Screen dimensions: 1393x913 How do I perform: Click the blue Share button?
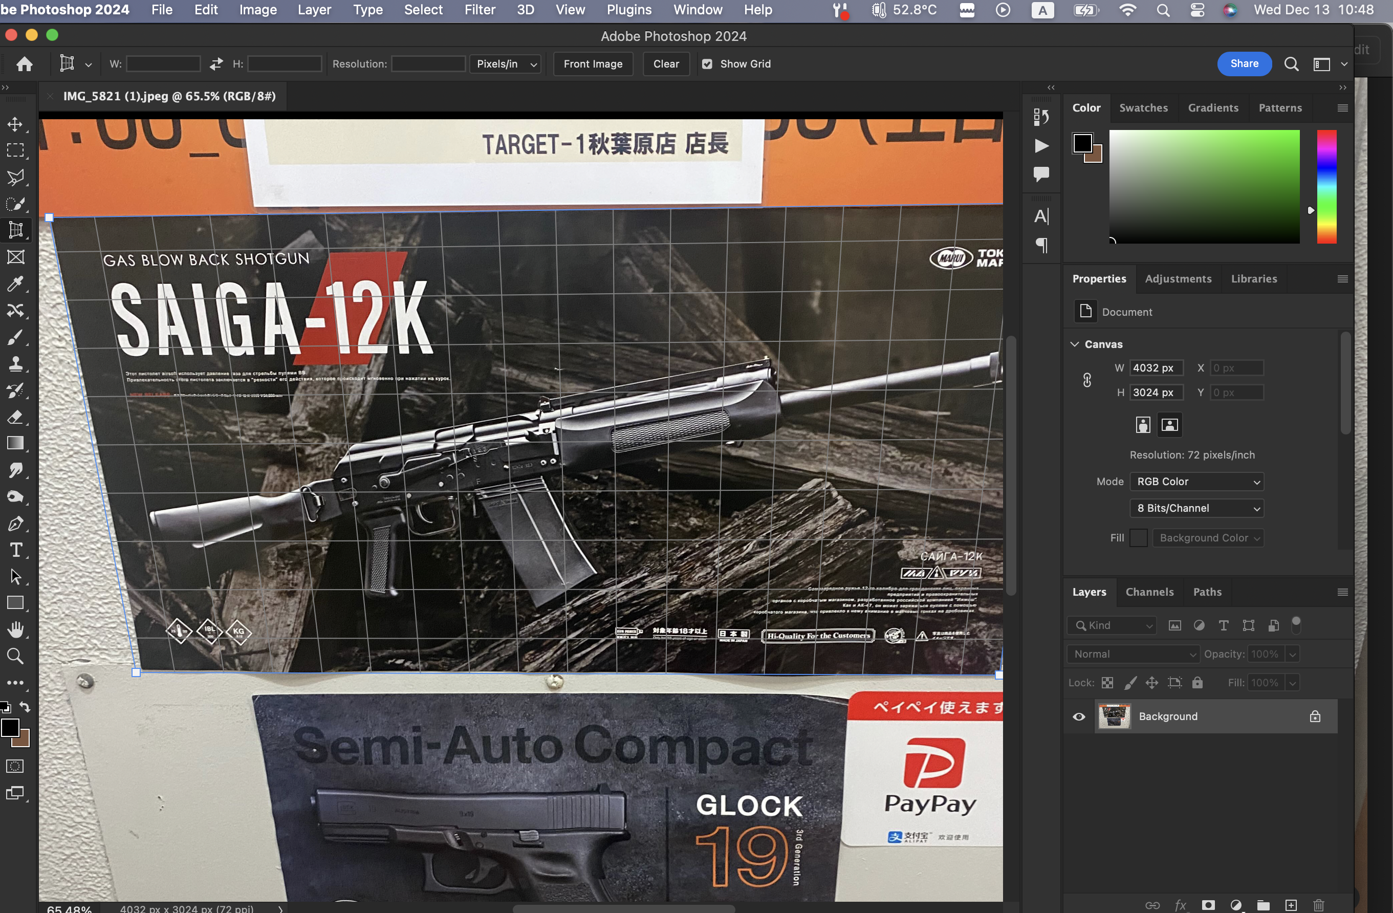click(x=1244, y=64)
